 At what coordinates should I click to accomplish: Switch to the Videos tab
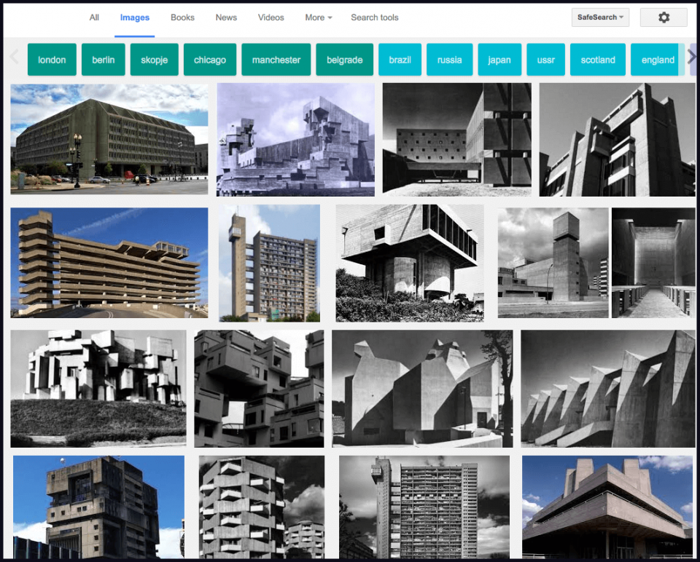(271, 17)
